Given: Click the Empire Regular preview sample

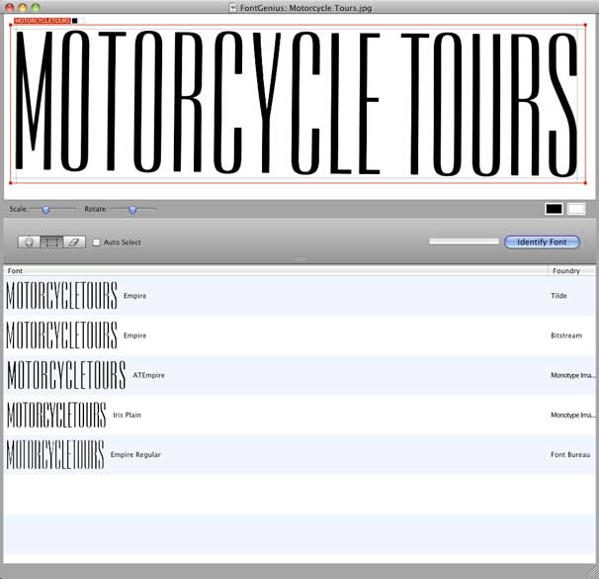Looking at the screenshot, I should [55, 454].
